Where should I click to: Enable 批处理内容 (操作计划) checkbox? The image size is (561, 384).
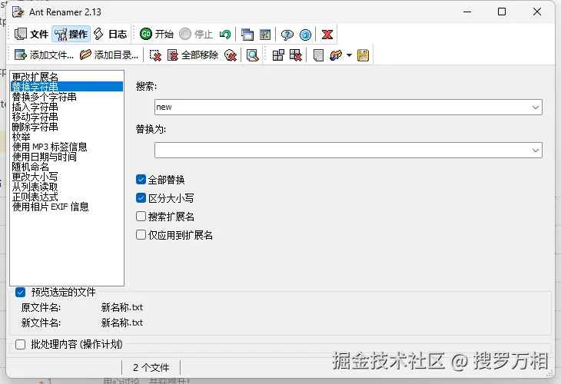(21, 344)
